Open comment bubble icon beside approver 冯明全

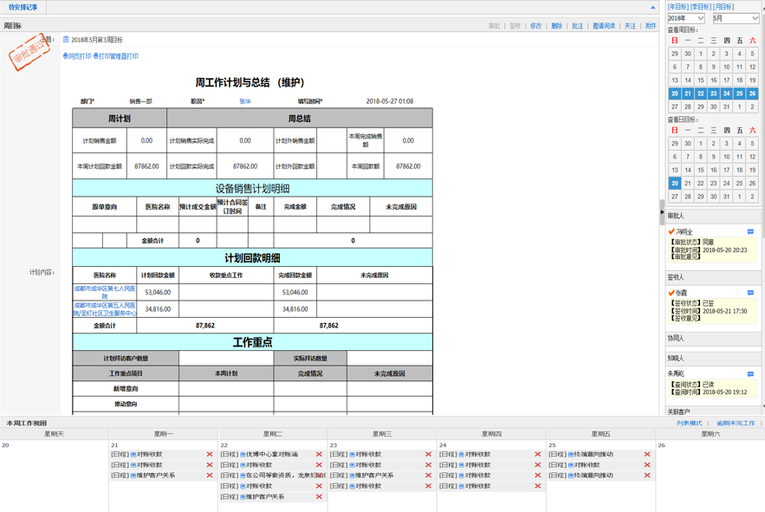[750, 232]
